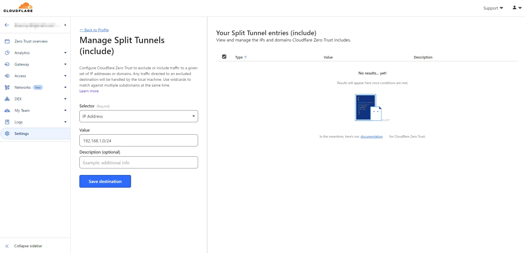Click the empty results code illustration
The image size is (525, 253).
pos(372,107)
